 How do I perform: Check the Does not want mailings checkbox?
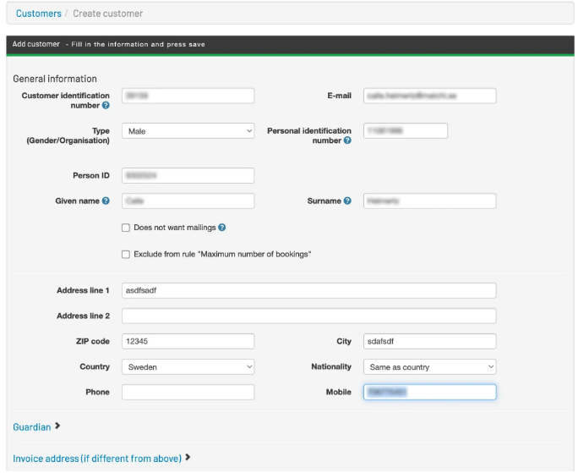click(126, 228)
